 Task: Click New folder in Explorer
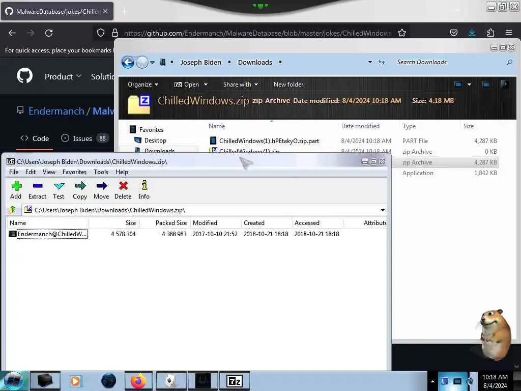288,85
